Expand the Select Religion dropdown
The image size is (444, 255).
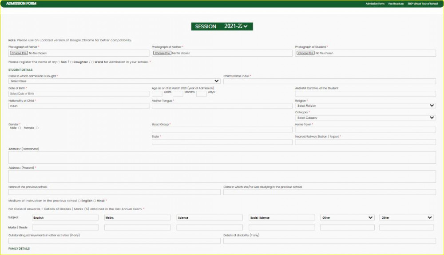click(365, 106)
